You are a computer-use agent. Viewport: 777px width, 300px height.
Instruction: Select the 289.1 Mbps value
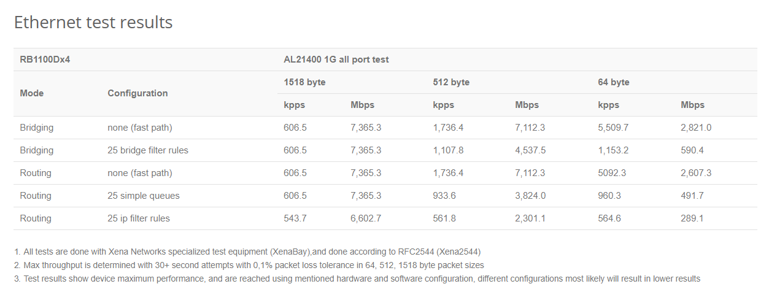[692, 218]
